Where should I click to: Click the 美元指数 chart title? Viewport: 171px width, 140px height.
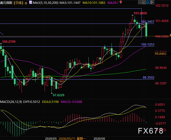point(6,3)
